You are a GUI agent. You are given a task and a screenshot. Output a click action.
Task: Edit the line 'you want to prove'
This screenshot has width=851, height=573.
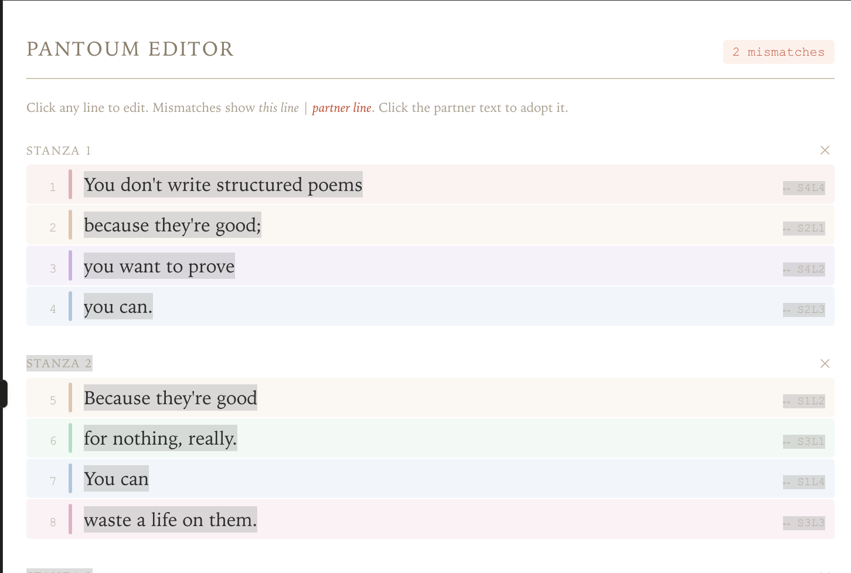point(159,266)
